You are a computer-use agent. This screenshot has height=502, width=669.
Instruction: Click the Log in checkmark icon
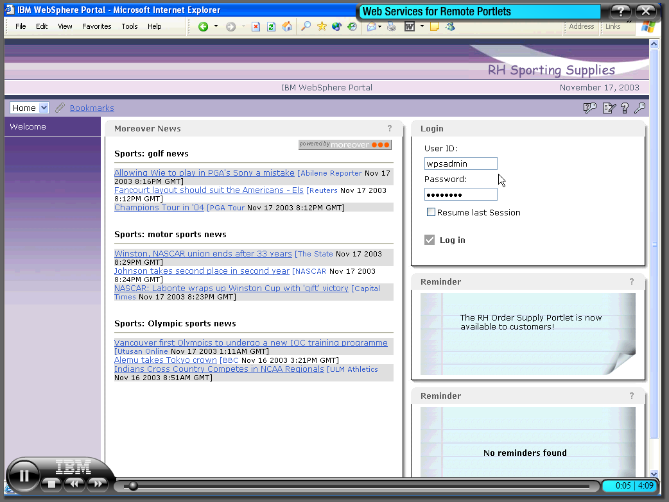[430, 240]
